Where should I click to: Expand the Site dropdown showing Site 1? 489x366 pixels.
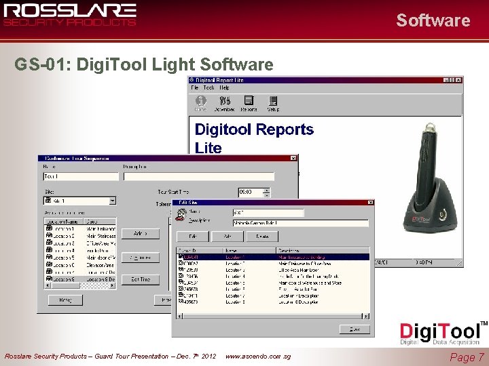point(113,201)
